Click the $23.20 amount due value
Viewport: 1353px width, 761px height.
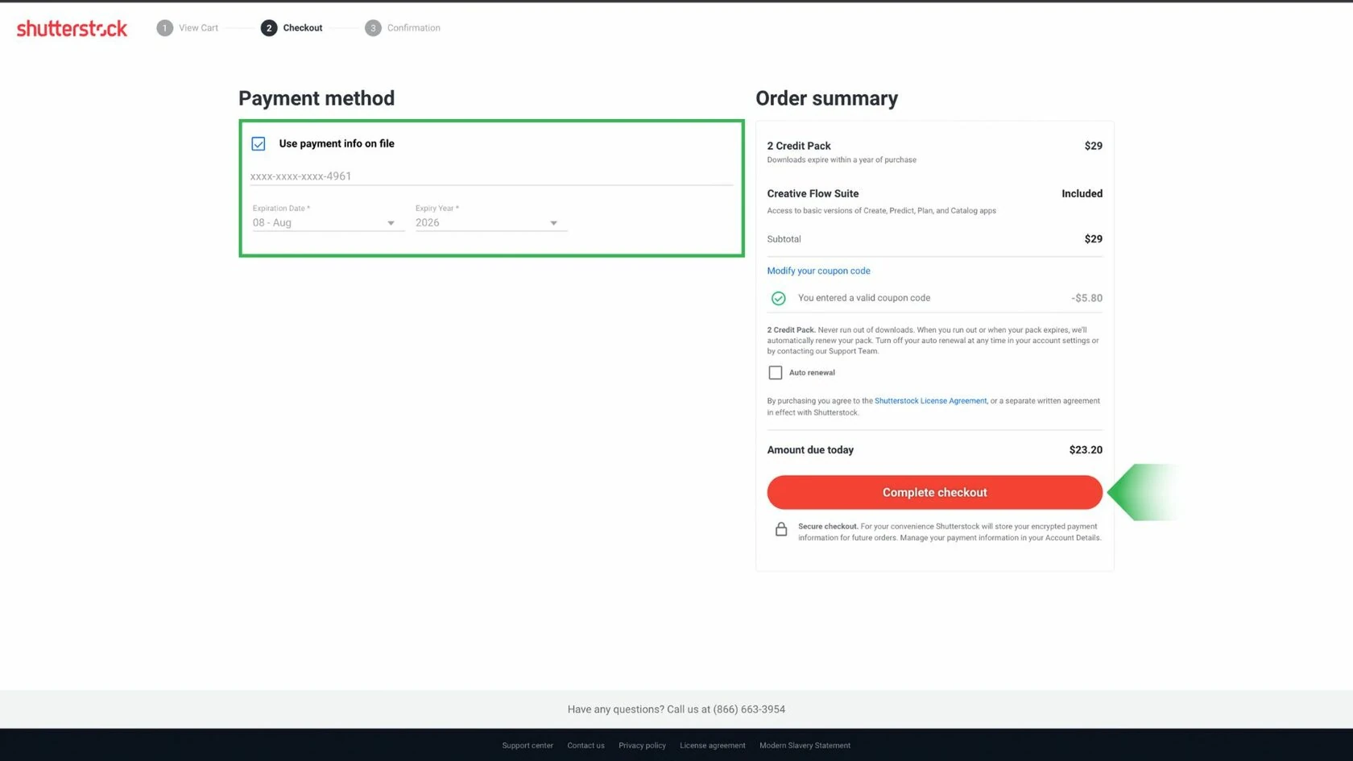pos(1086,450)
